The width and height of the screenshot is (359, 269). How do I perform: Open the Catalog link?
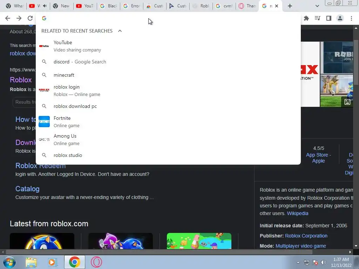tap(27, 189)
